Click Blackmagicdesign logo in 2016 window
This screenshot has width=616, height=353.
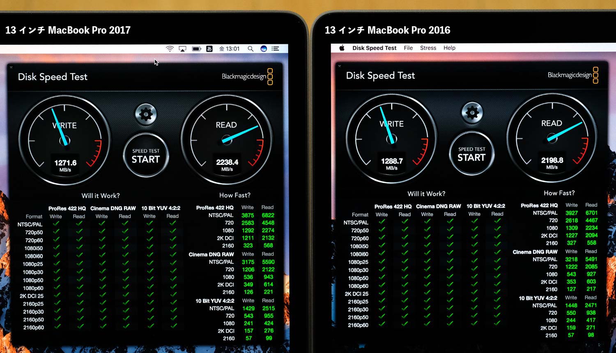(x=573, y=75)
